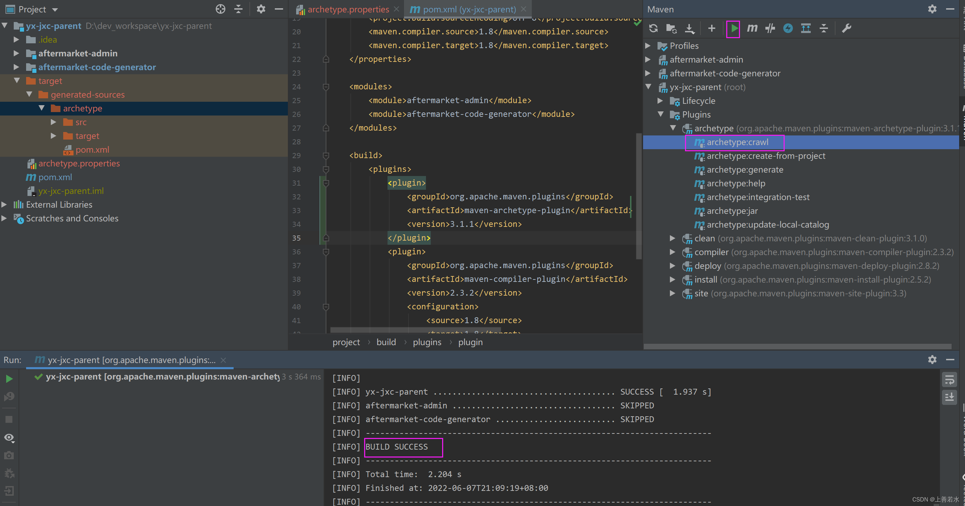The height and width of the screenshot is (506, 965).
Task: Open the Project view dropdown
Action: tap(55, 9)
